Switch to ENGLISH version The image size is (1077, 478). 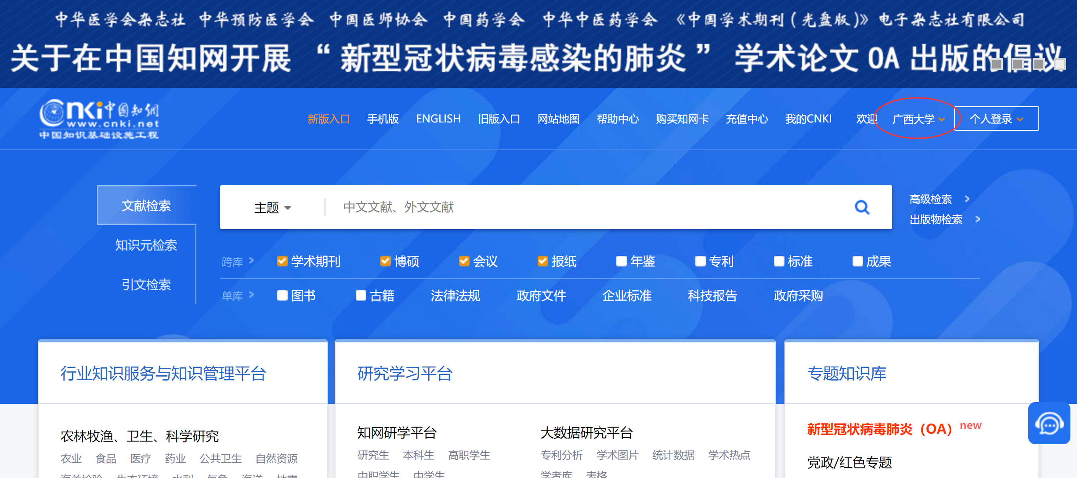[438, 119]
